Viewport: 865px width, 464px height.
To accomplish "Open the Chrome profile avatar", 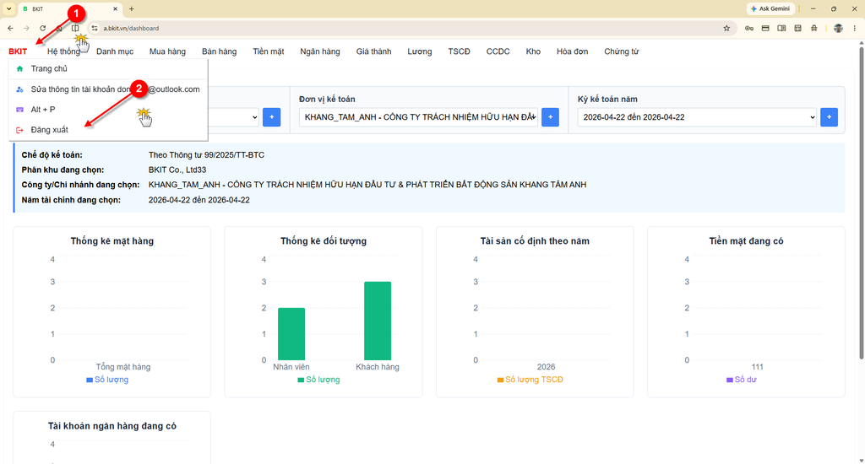I will pos(838,28).
